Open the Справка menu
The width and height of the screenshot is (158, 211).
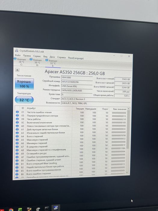click(x=61, y=57)
